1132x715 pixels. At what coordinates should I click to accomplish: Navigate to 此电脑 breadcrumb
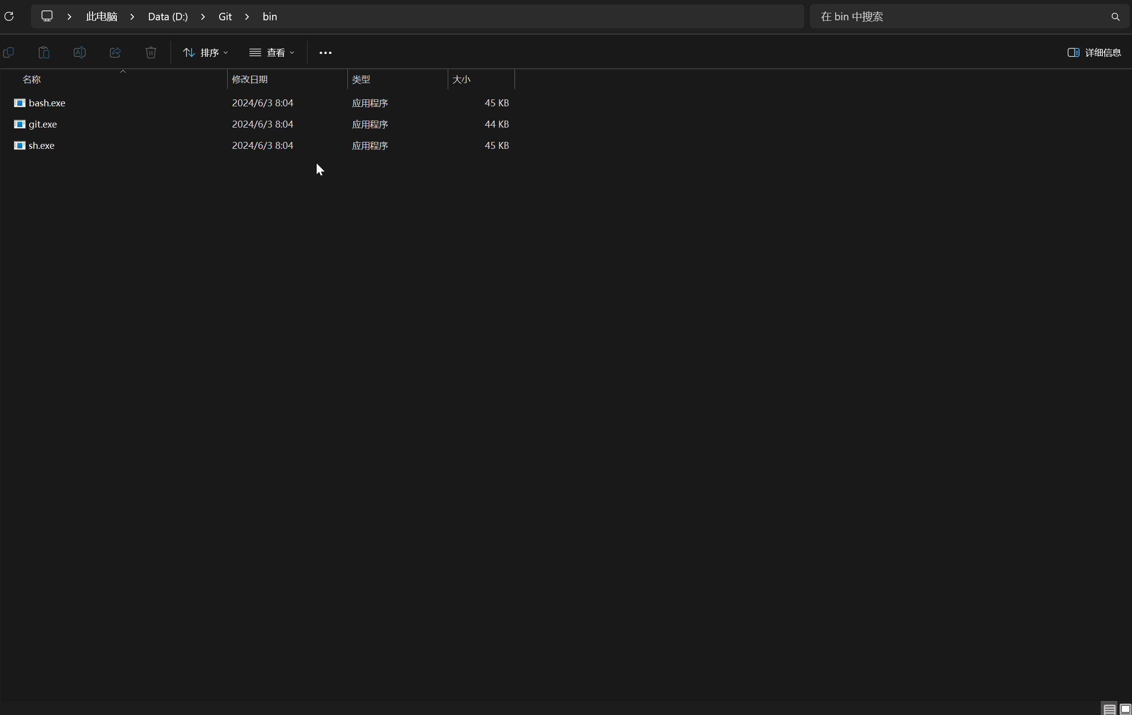coord(101,17)
